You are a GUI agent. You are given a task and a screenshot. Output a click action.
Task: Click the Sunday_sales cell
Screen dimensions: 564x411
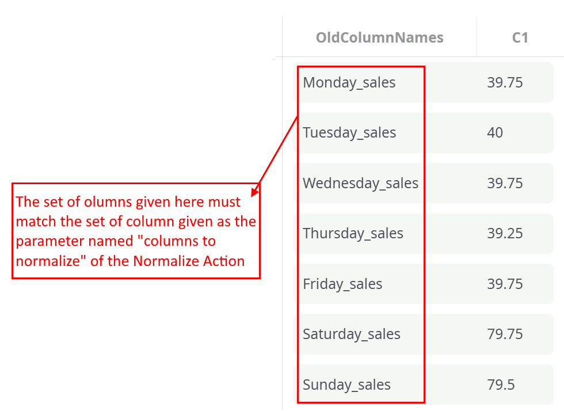(346, 385)
